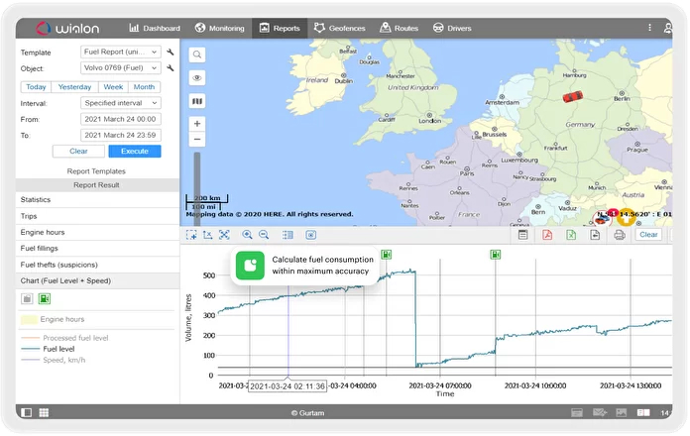Click wrench icon beside Template field
This screenshot has height=436, width=690.
click(x=171, y=51)
